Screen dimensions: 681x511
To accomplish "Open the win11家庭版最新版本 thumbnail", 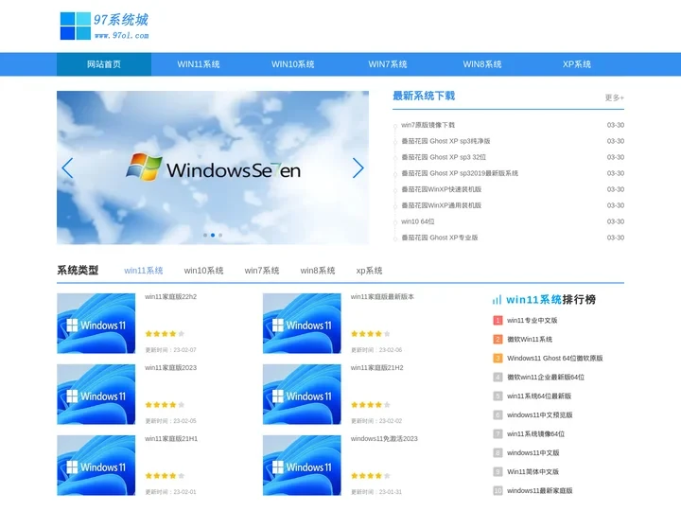I will coord(302,324).
